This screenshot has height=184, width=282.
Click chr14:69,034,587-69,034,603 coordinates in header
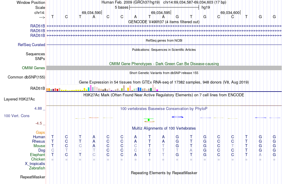pos(195,2)
